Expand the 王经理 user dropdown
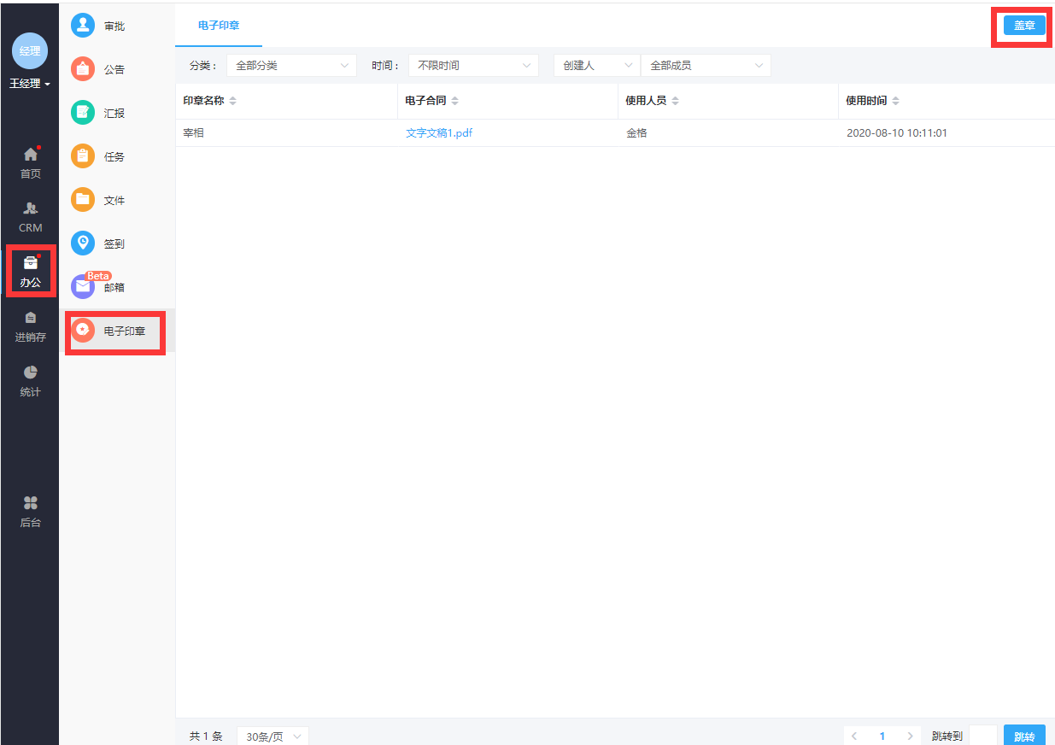The height and width of the screenshot is (745, 1055). pyautogui.click(x=30, y=84)
